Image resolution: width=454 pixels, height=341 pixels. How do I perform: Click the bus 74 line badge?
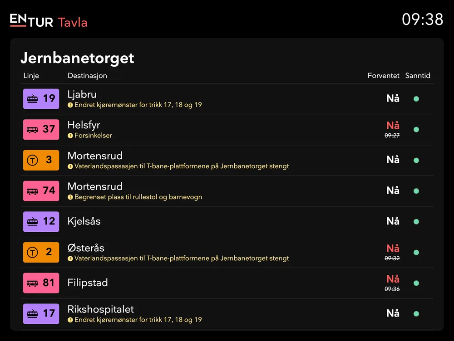(x=41, y=190)
